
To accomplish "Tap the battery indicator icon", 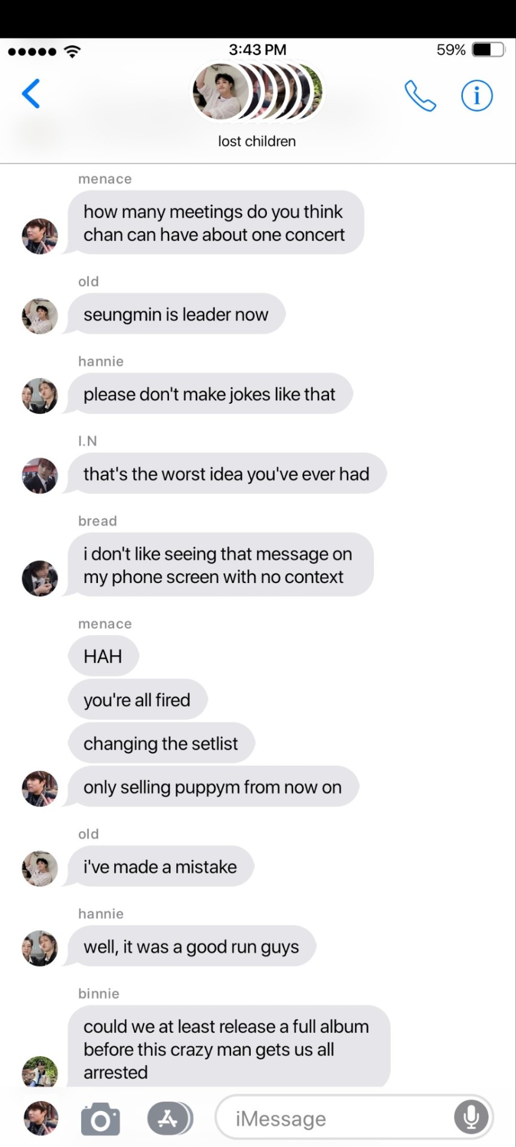I will click(488, 50).
